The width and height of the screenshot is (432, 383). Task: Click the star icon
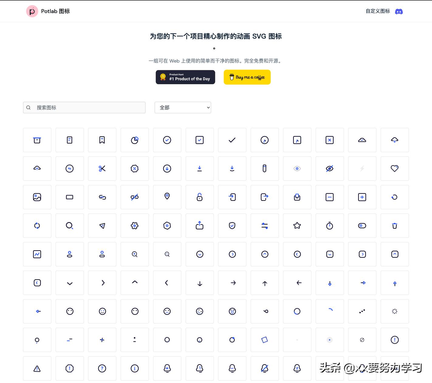297,226
